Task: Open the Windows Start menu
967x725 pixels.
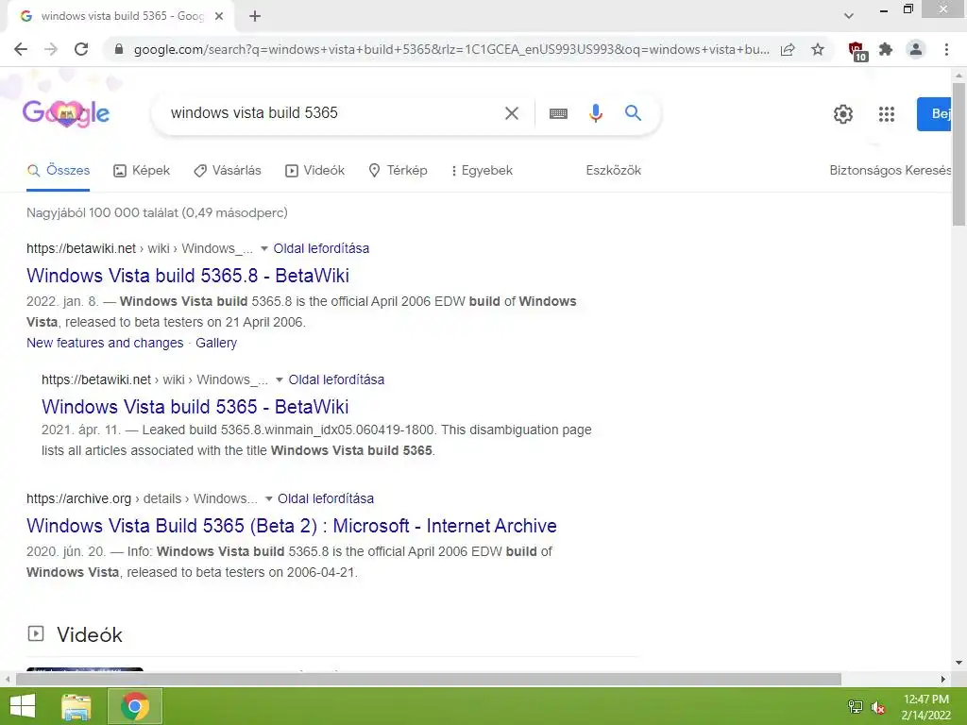Action: [x=23, y=706]
